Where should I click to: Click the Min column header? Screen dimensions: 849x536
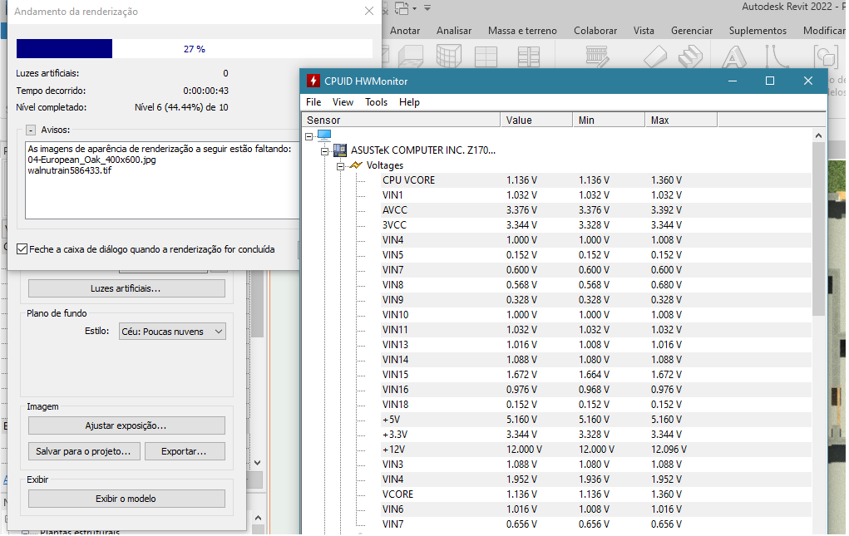[610, 120]
